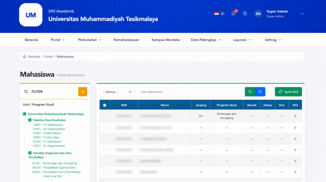
Task: Select 15201 - S1 Kebidanan
Action: pyautogui.click(x=47, y=142)
